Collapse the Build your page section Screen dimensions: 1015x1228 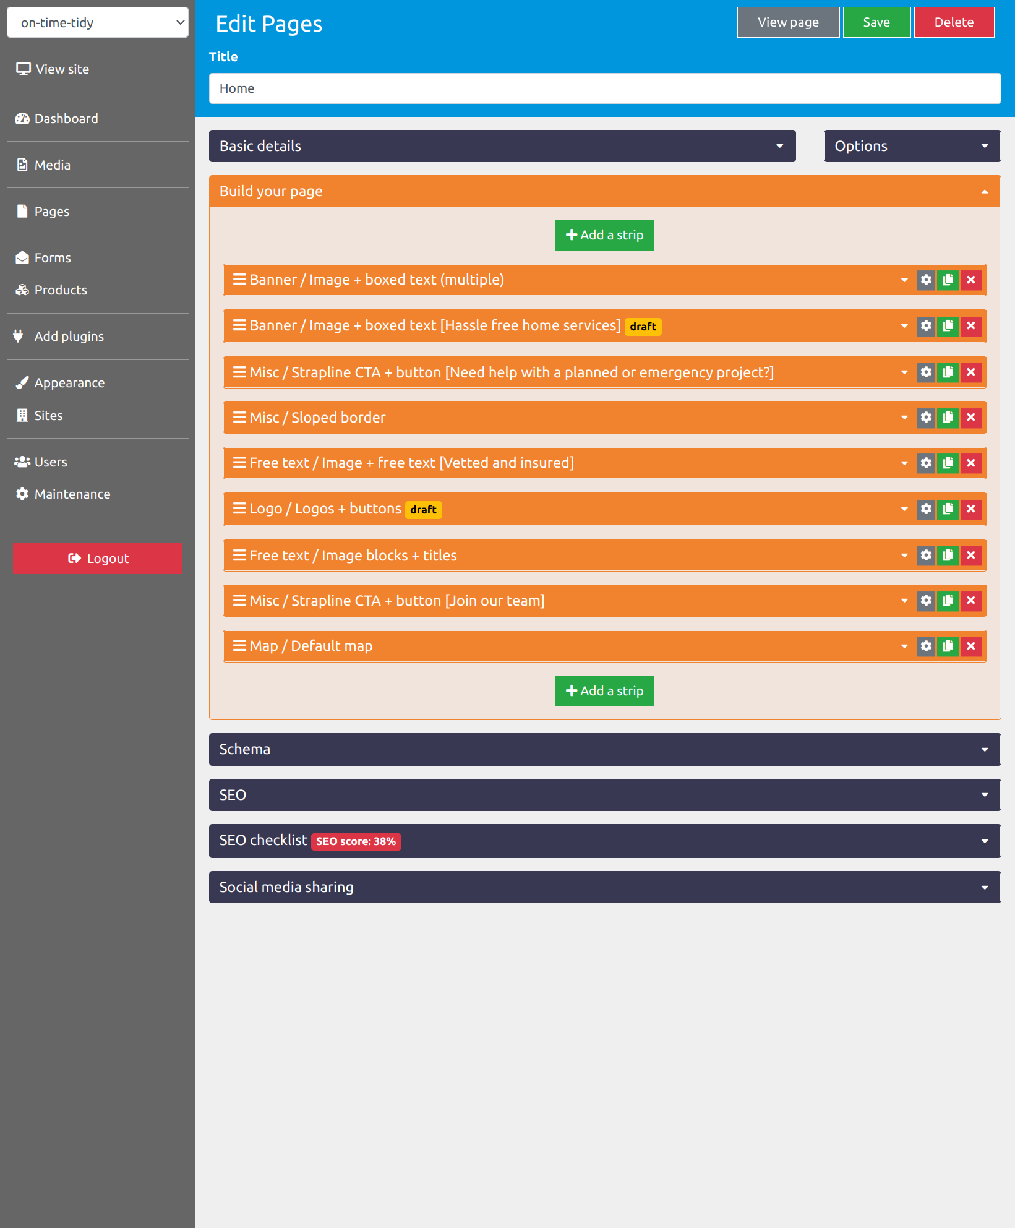pyautogui.click(x=605, y=191)
